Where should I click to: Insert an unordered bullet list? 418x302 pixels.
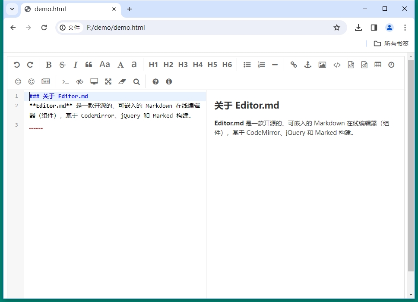(x=247, y=65)
